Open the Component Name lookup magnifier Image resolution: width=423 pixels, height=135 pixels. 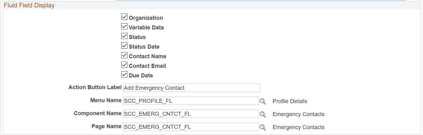pos(263,114)
